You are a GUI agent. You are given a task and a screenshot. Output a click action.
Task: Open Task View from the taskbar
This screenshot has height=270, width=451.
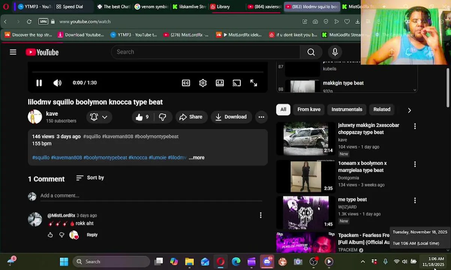click(x=159, y=262)
